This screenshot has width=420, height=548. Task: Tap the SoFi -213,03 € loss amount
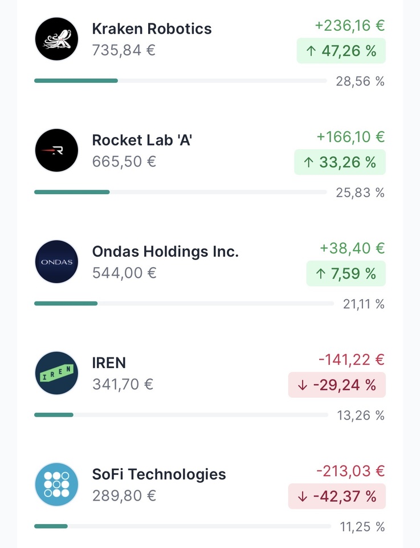(350, 472)
